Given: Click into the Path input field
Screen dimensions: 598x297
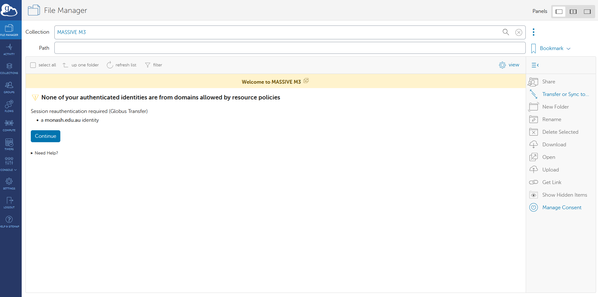Looking at the screenshot, I should (289, 48).
